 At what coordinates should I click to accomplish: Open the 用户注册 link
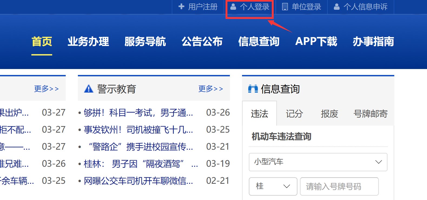203,7
